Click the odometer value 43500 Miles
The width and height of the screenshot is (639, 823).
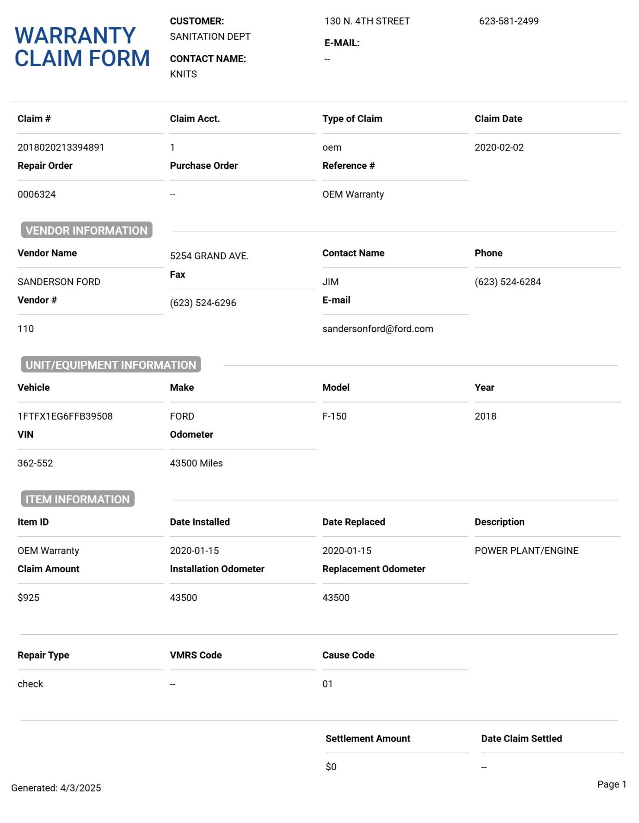(196, 463)
